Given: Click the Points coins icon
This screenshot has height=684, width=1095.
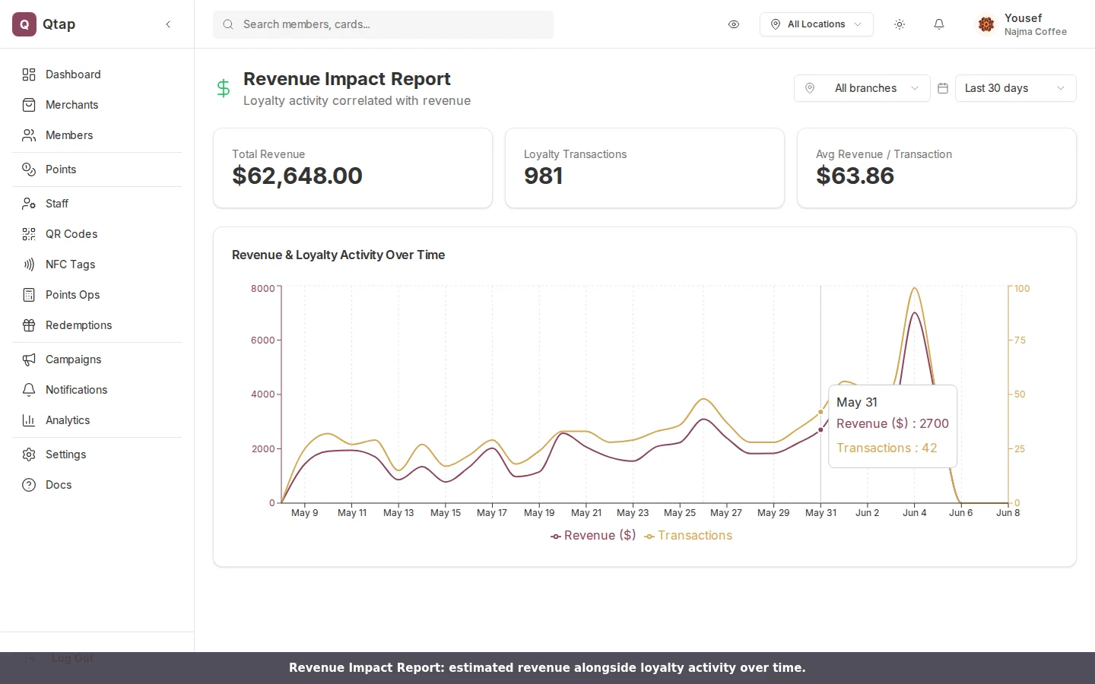Looking at the screenshot, I should (29, 169).
